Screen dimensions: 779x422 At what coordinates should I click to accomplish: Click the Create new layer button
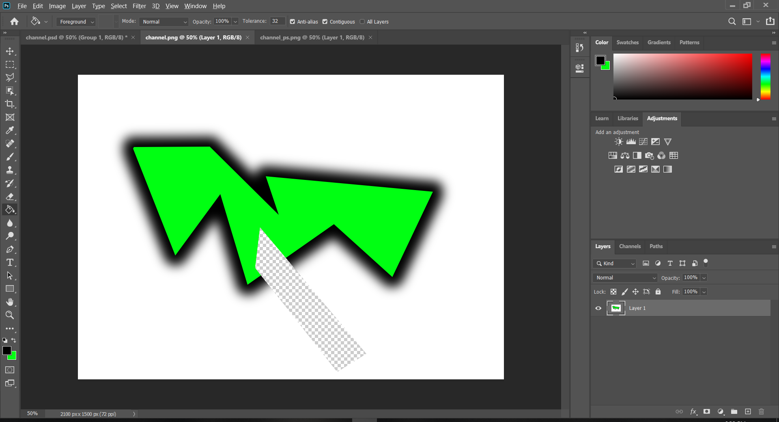click(x=748, y=411)
